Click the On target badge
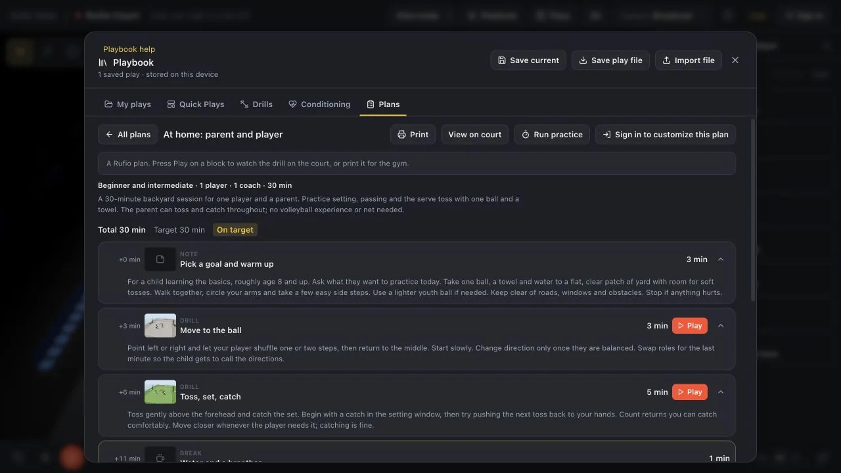The width and height of the screenshot is (841, 473). click(235, 230)
